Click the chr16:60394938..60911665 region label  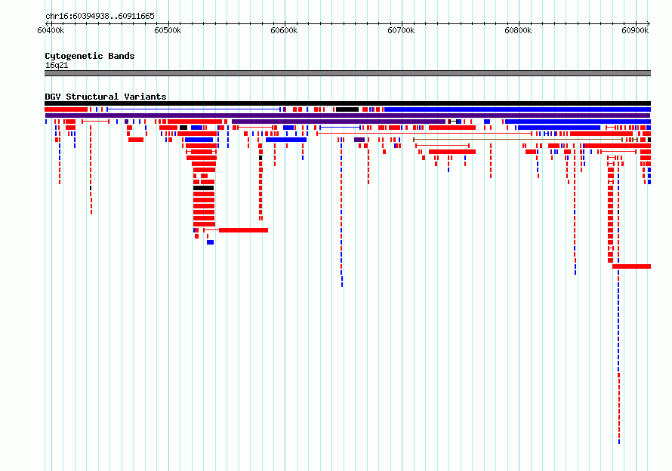click(x=100, y=17)
